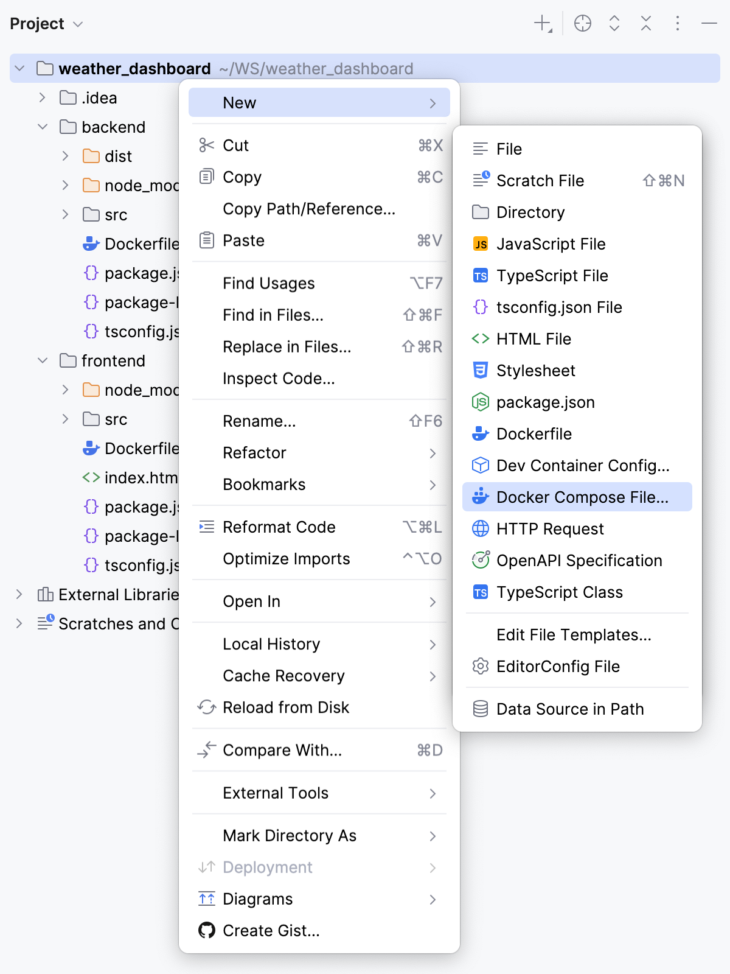Open the Local History submenu
Viewport: 730px width, 974px height.
pyautogui.click(x=319, y=644)
